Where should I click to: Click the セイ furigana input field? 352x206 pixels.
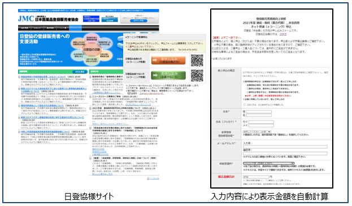261,122
